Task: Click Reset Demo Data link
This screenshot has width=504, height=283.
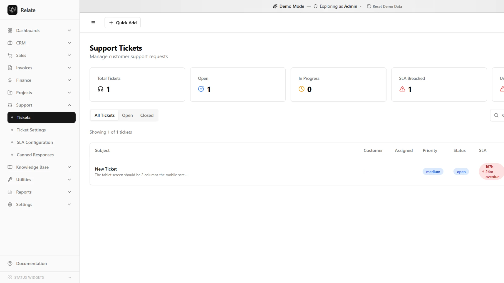Action: (384, 6)
